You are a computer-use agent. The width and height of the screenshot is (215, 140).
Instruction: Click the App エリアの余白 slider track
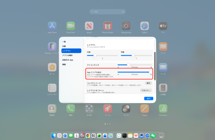click(135, 72)
